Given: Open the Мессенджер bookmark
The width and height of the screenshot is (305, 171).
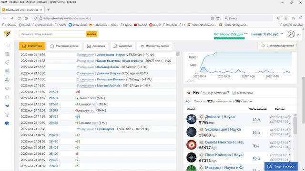Looking at the screenshot, I should pyautogui.click(x=78, y=25).
